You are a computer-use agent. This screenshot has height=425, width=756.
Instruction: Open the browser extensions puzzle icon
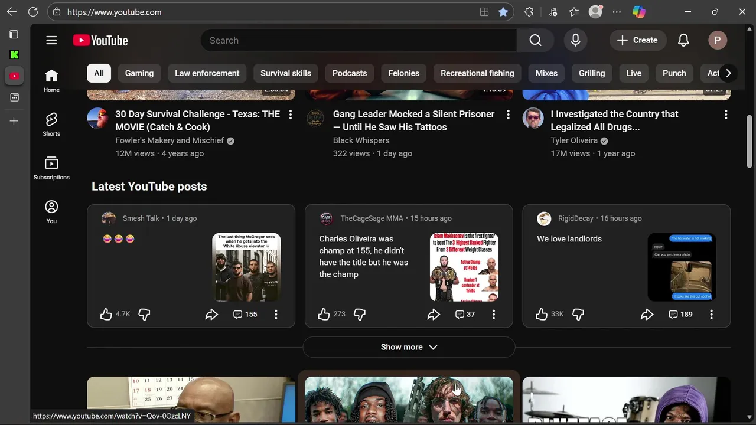tap(529, 12)
